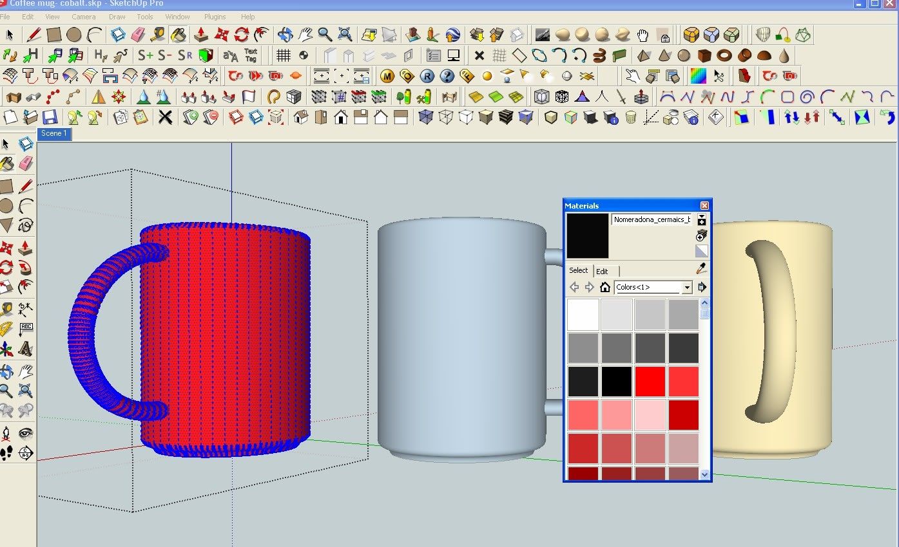Toggle X-ray face style cube icon
899x547 pixels.
click(425, 117)
